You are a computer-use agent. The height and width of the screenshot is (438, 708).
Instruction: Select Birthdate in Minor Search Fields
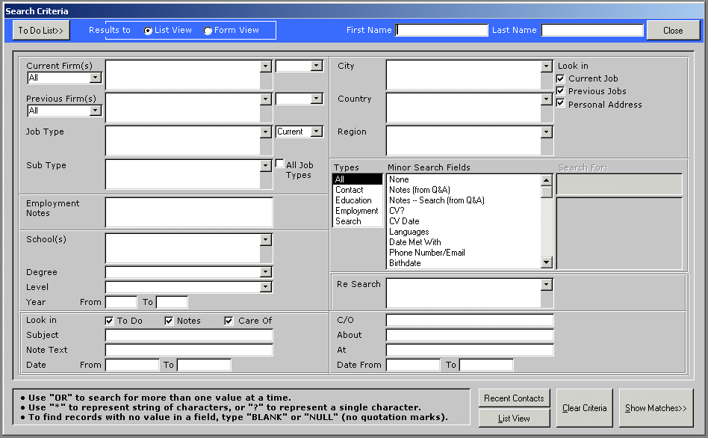coord(465,262)
